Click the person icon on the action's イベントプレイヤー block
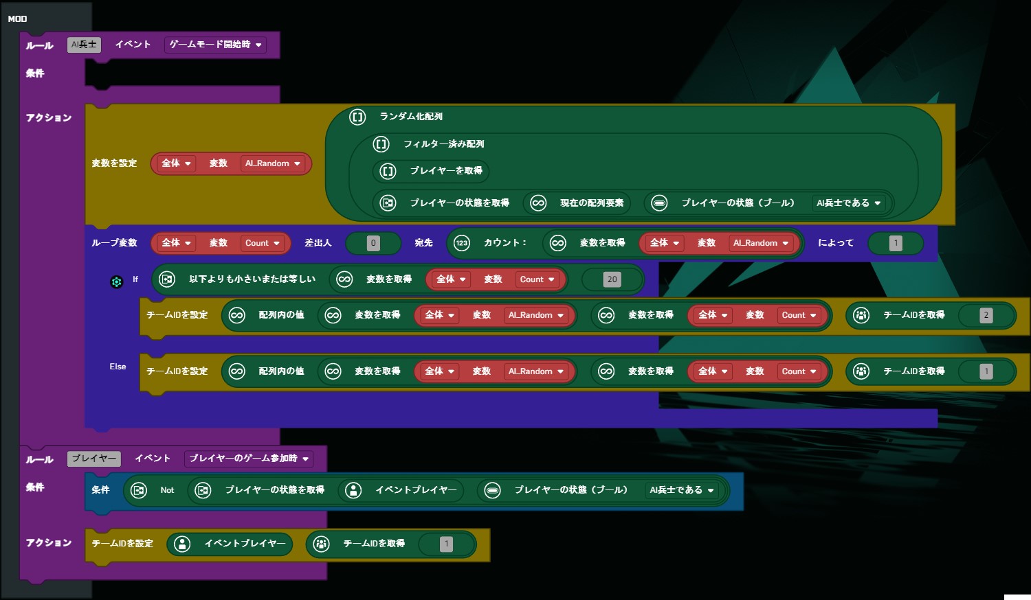The height and width of the screenshot is (600, 1031). pos(182,544)
